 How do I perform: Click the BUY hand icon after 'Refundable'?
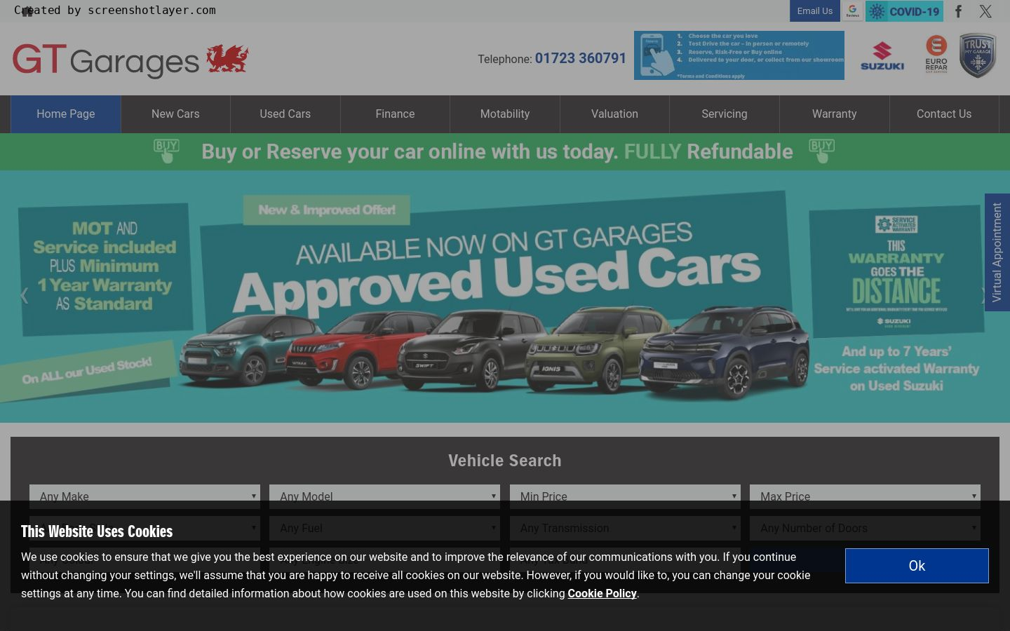coord(821,151)
